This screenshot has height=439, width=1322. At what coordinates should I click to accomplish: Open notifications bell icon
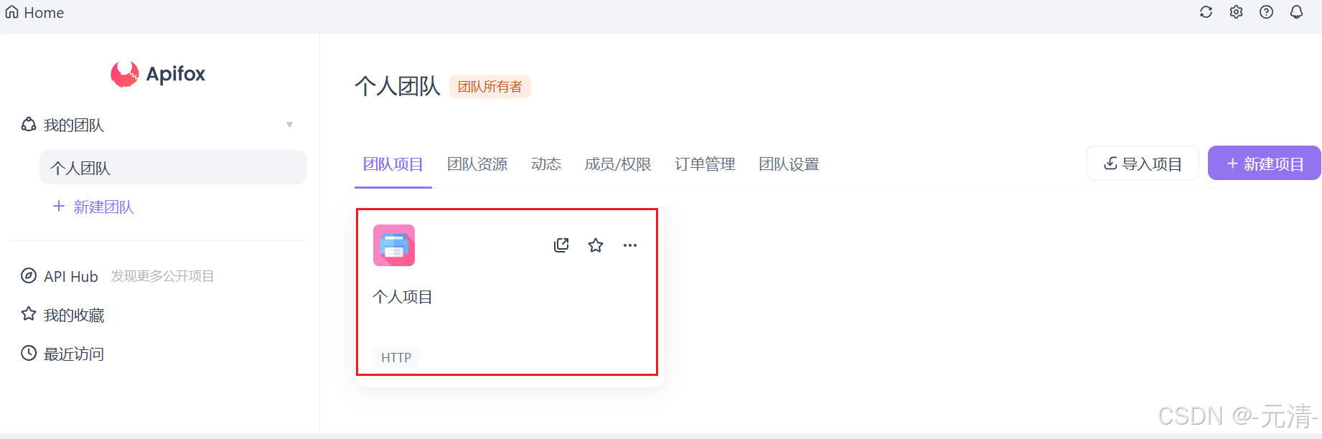(x=1296, y=12)
